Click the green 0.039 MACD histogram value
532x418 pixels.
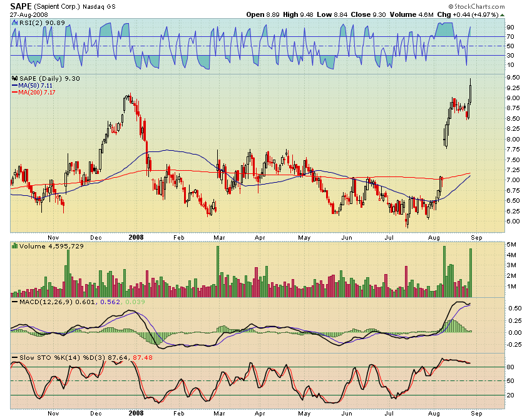click(135, 302)
